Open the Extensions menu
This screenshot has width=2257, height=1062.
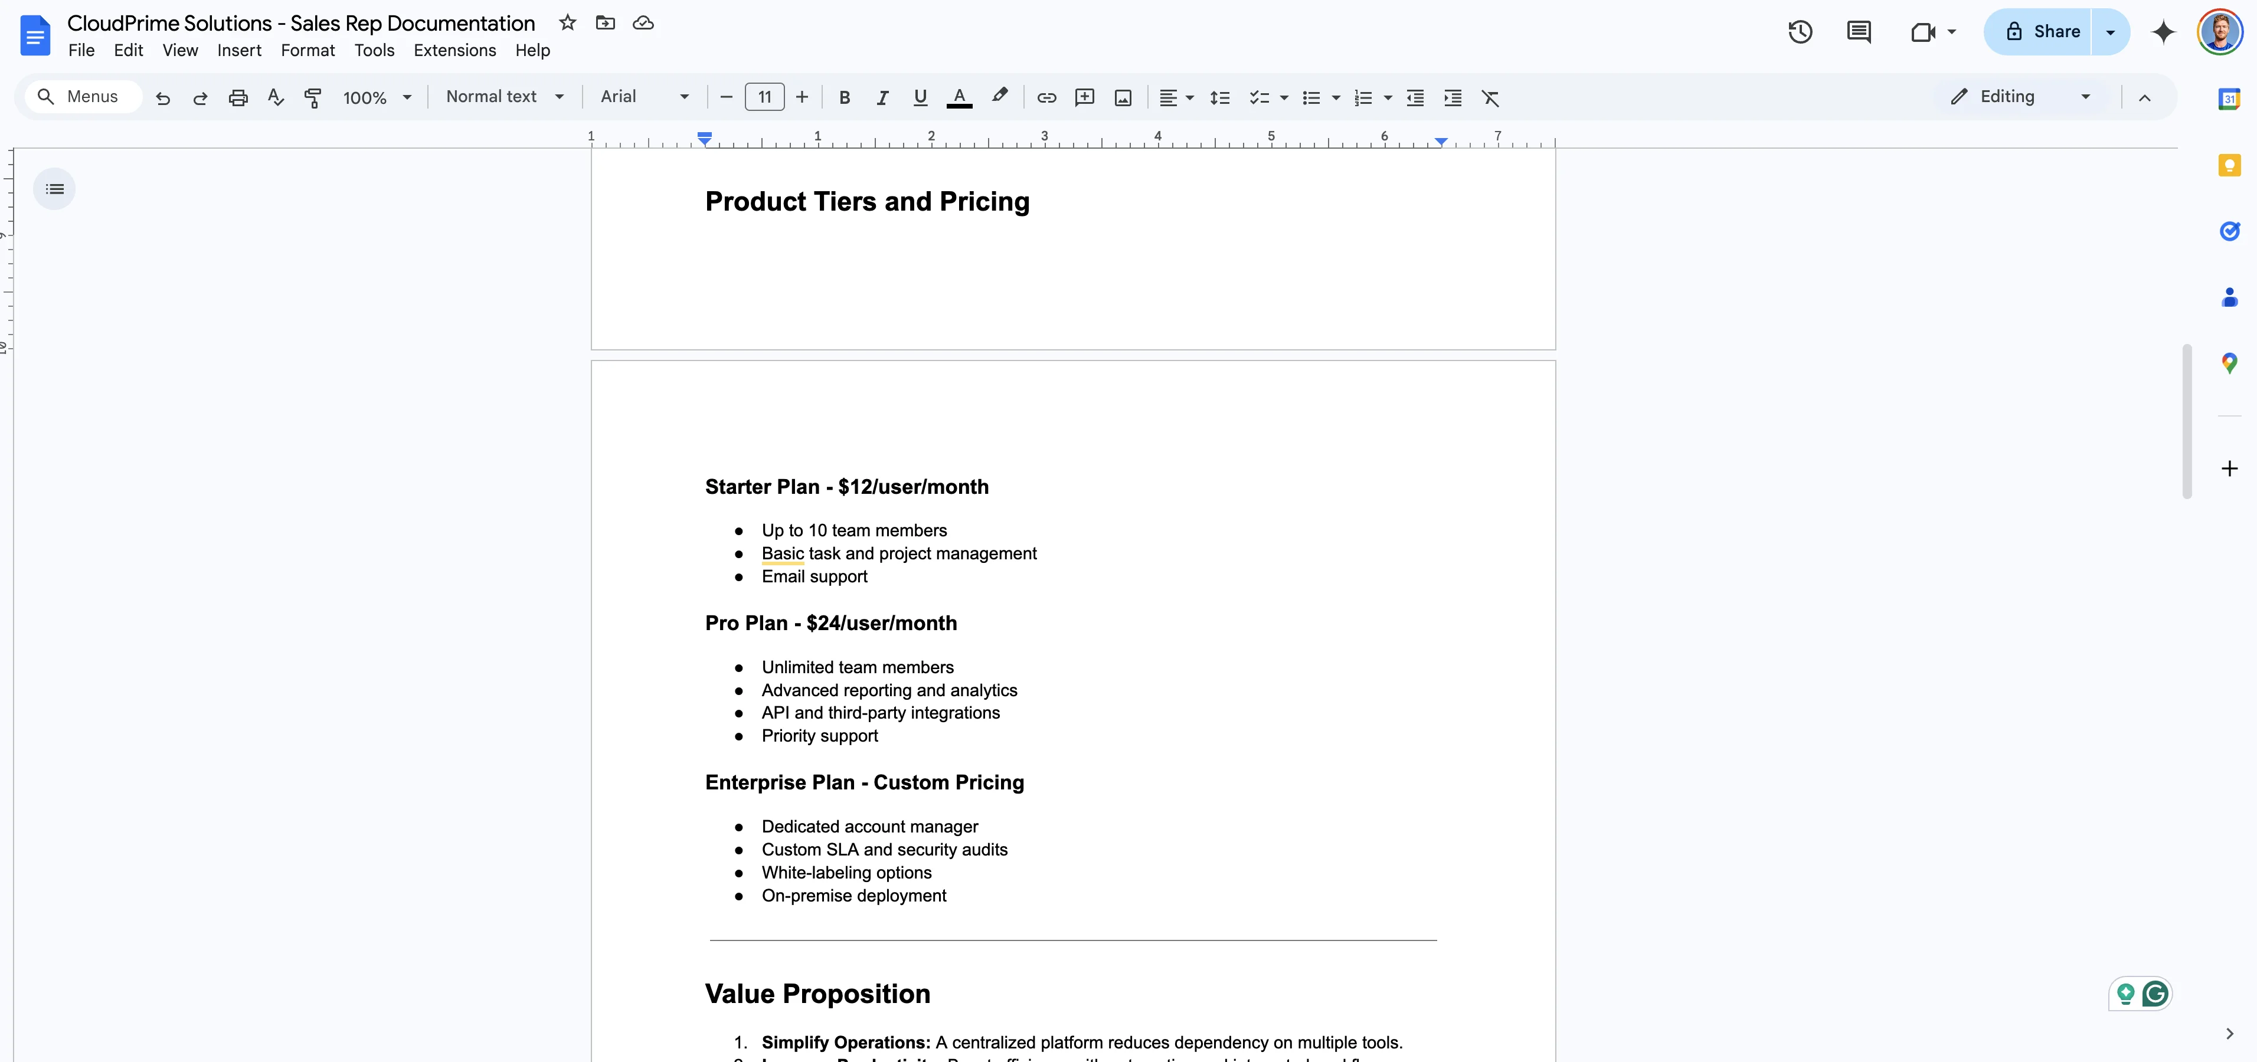click(454, 51)
